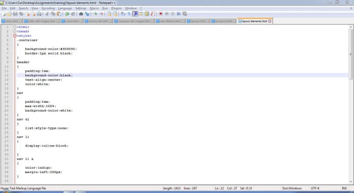
Task: Click the scrollbar up arrow
Action: click(x=350, y=27)
